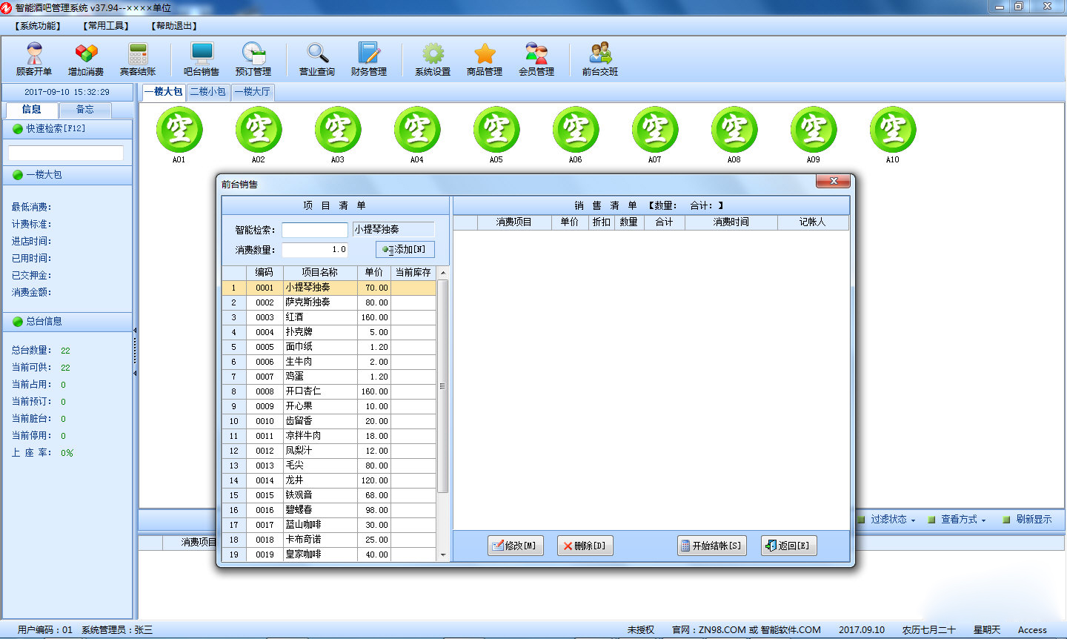Image resolution: width=1067 pixels, height=639 pixels.
Task: Select the 扑克牌 item row
Action: 329,332
